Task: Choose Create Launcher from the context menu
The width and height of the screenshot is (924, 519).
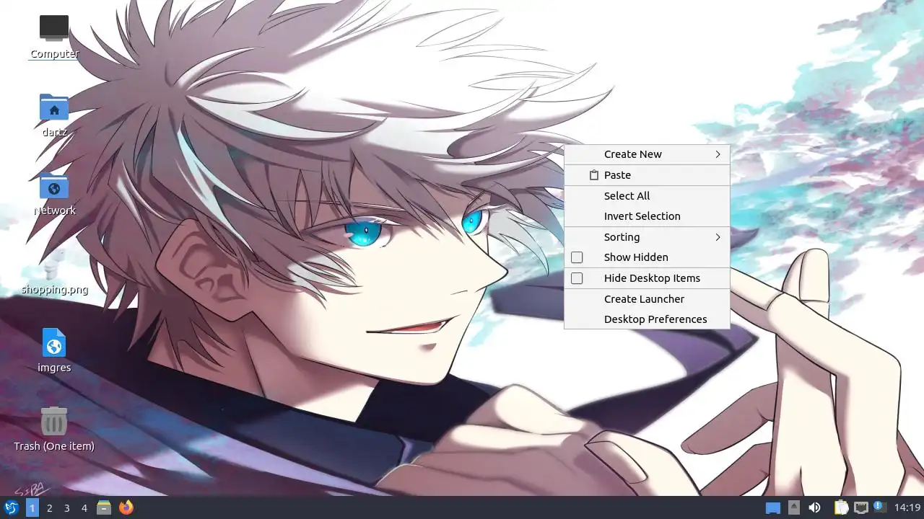Action: pos(647,299)
